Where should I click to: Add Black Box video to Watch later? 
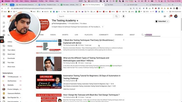60,41
